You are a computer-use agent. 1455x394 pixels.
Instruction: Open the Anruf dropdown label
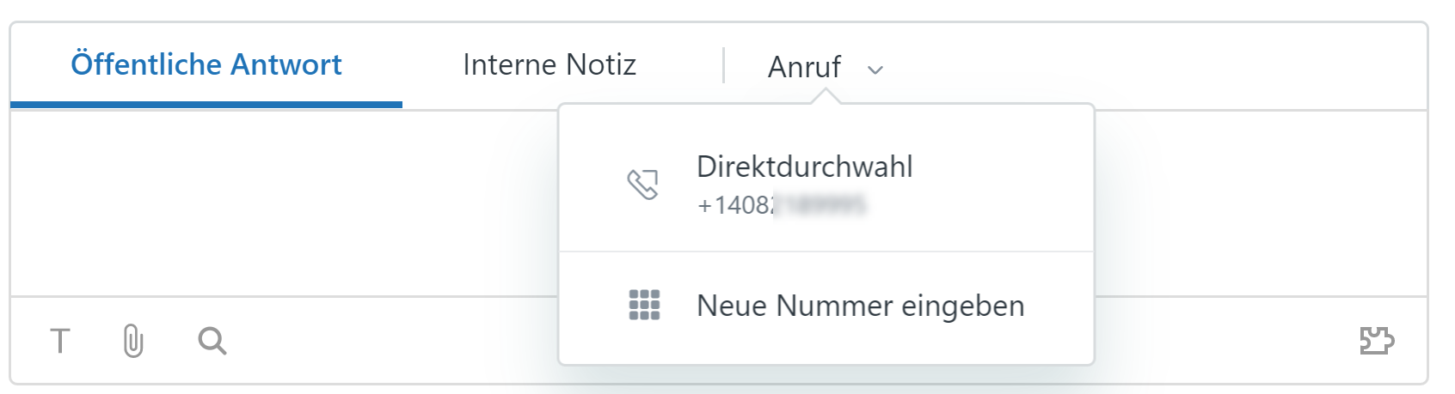tap(804, 67)
